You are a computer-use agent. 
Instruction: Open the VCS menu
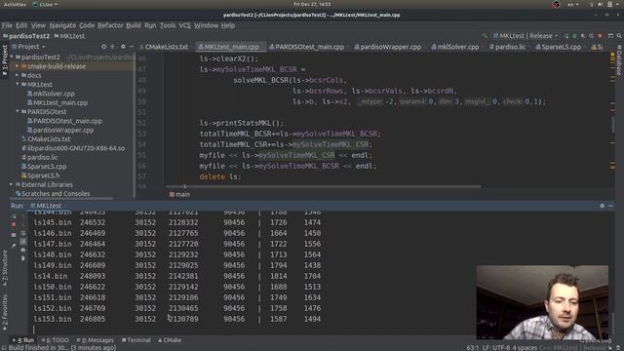point(184,25)
